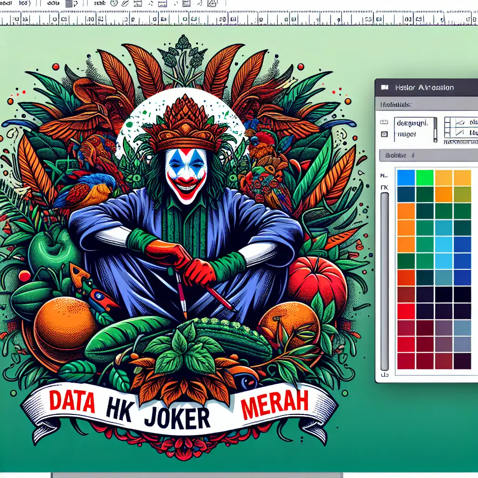Select the 'migel' list entry
The image size is (478, 478).
click(407, 134)
